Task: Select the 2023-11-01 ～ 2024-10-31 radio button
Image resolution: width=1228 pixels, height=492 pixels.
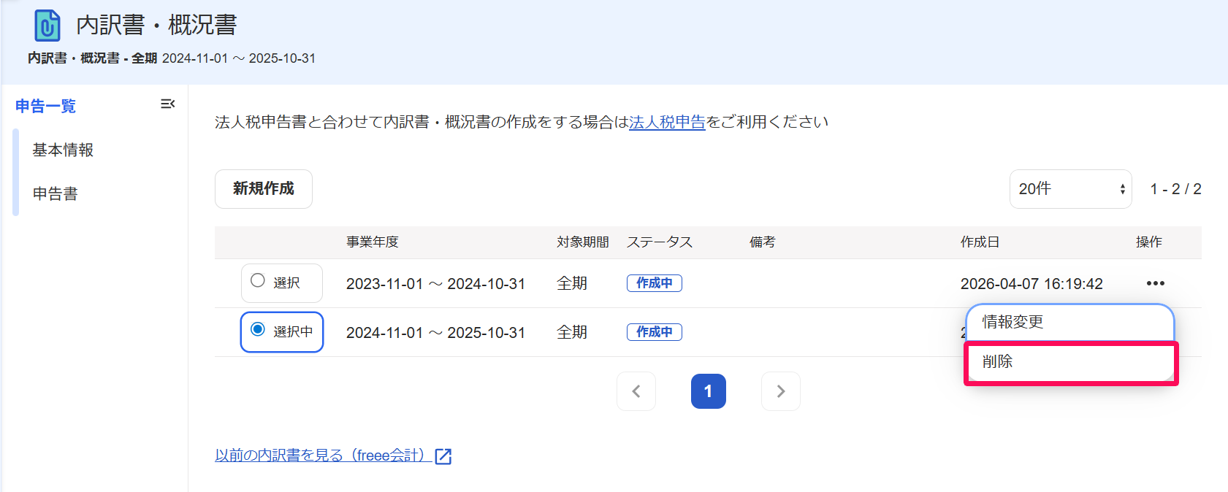Action: (258, 280)
